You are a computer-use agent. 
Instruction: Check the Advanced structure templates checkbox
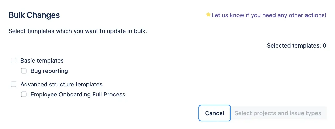(13, 85)
